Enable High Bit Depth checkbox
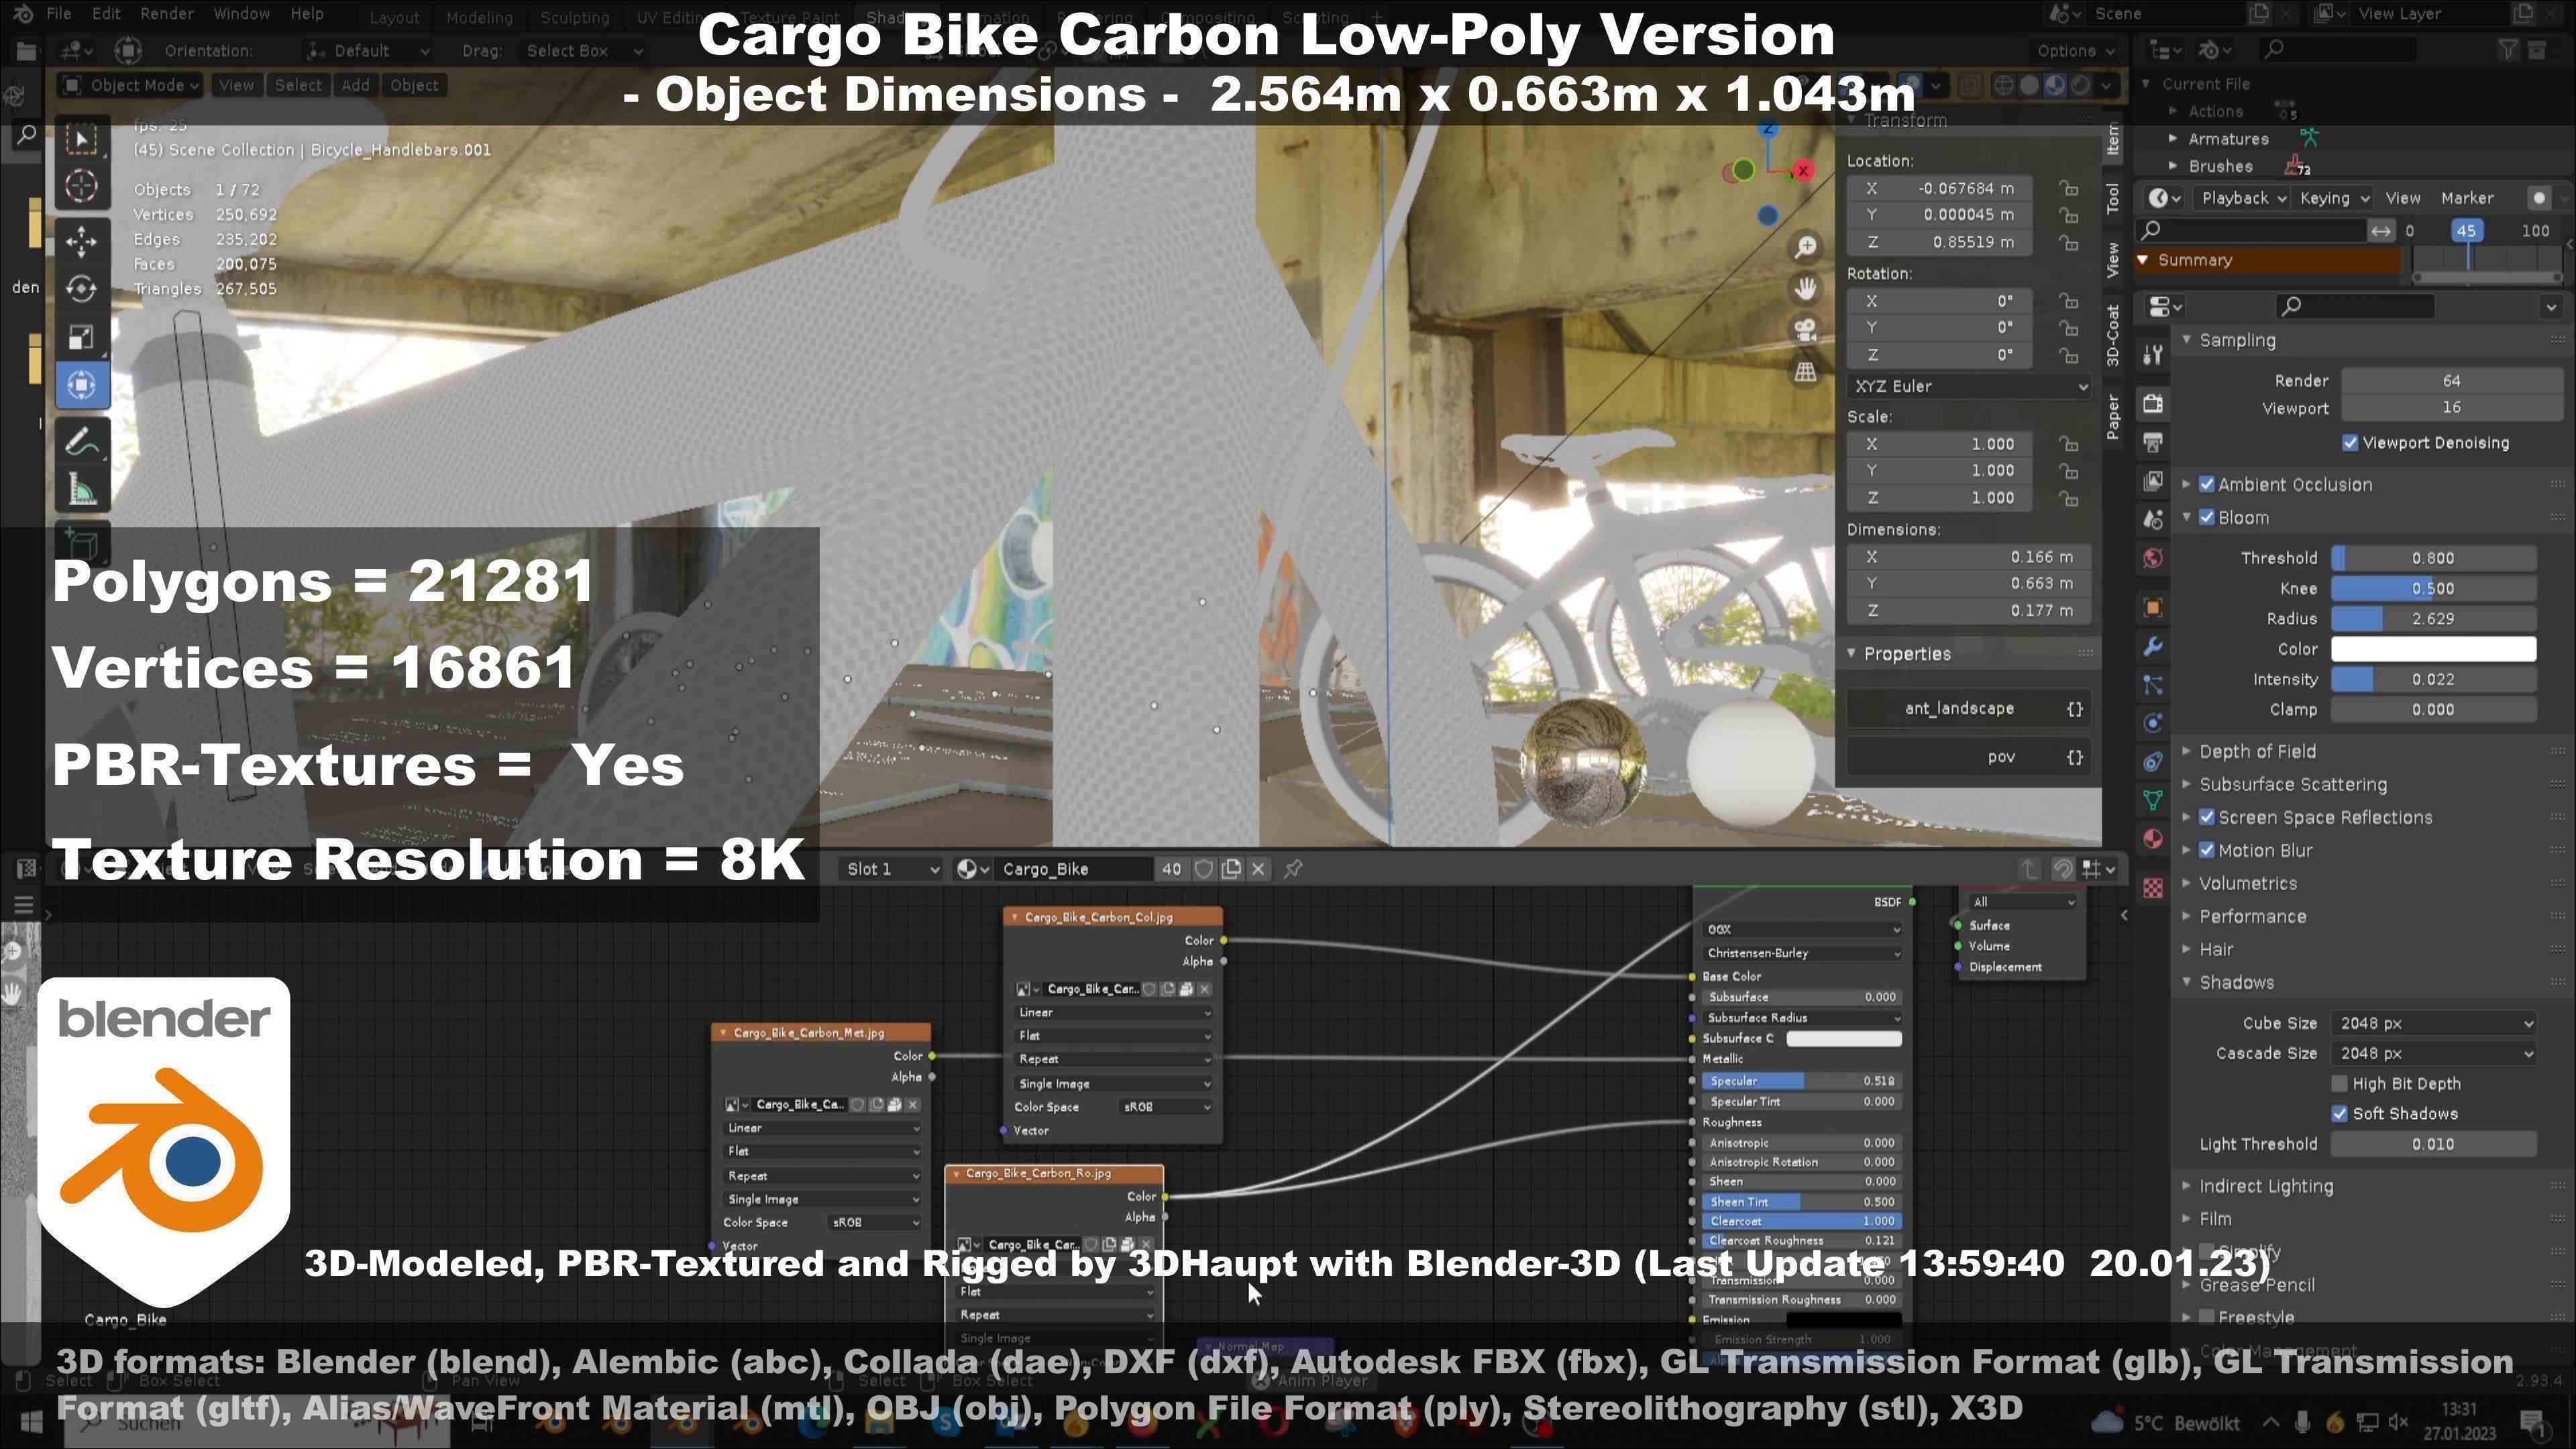Viewport: 2576px width, 1449px height. [x=2340, y=1084]
